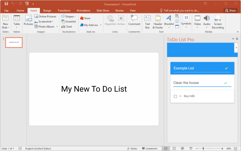Open the File tab
The image size is (241, 151).
[7, 11]
